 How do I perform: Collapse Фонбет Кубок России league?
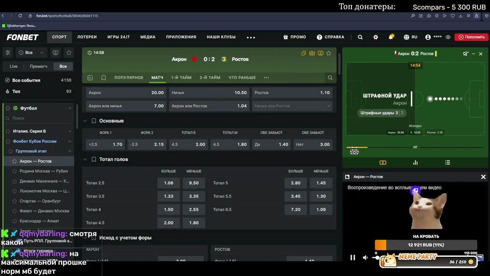click(70, 141)
